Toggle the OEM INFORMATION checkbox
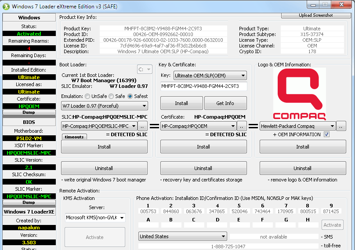The width and height of the screenshot is (355, 250). pyautogui.click(x=326, y=134)
